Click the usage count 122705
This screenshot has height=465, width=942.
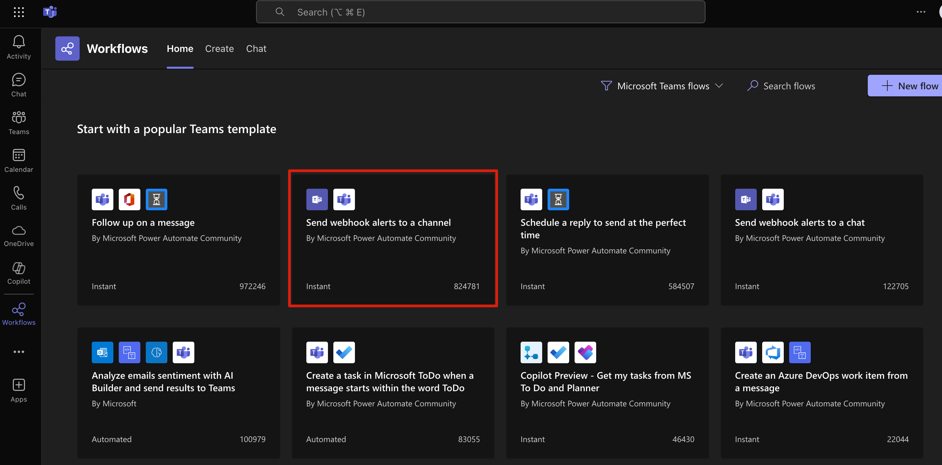tap(895, 286)
